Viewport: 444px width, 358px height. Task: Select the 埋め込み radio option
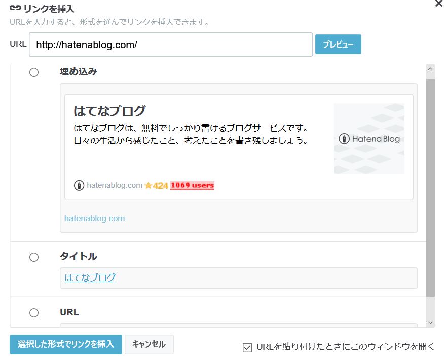[34, 72]
